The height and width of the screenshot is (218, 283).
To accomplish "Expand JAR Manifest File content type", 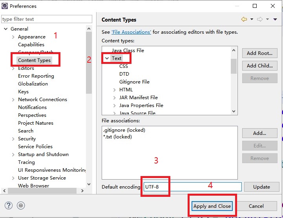I will [x=114, y=98].
